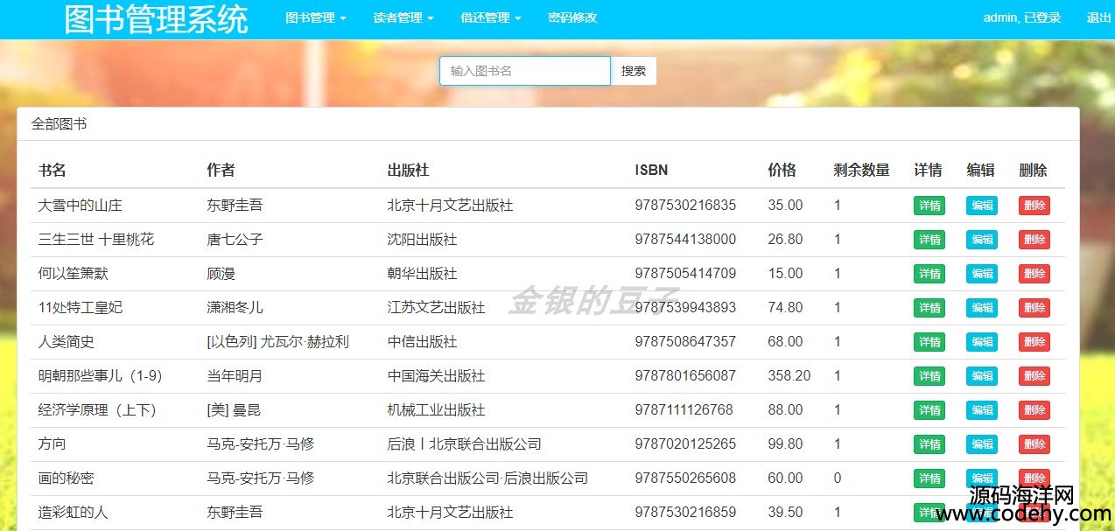Screen dimensions: 1115x531
Task: Click ISBN 9787111126768
Action: 684,410
